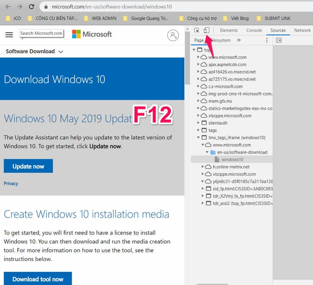This screenshot has height=285, width=313.
Task: Expand the Software Download dropdown
Action: click(x=34, y=51)
